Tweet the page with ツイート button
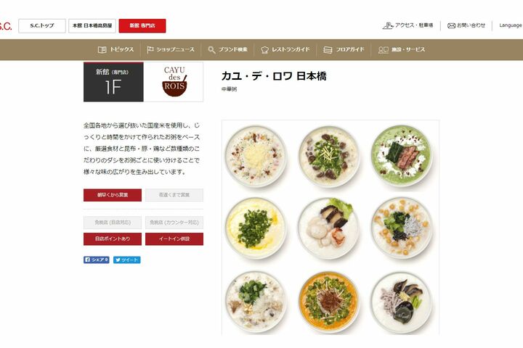The image size is (523, 348). [x=126, y=260]
